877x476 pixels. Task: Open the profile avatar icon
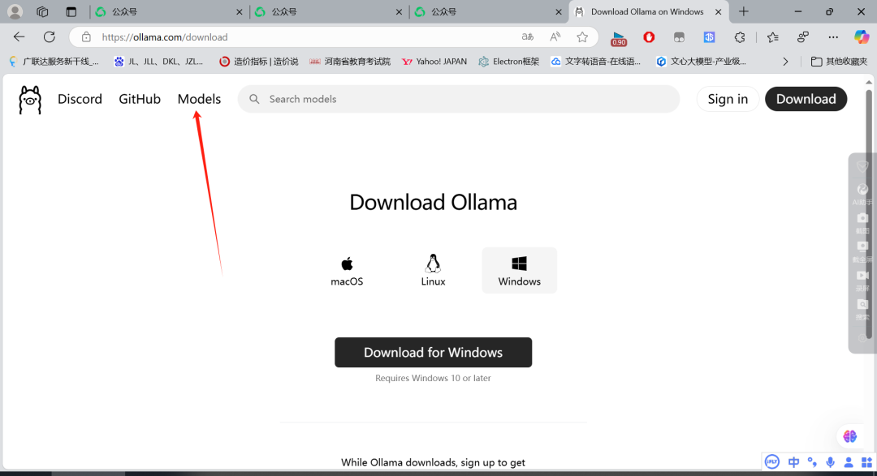[x=15, y=11]
